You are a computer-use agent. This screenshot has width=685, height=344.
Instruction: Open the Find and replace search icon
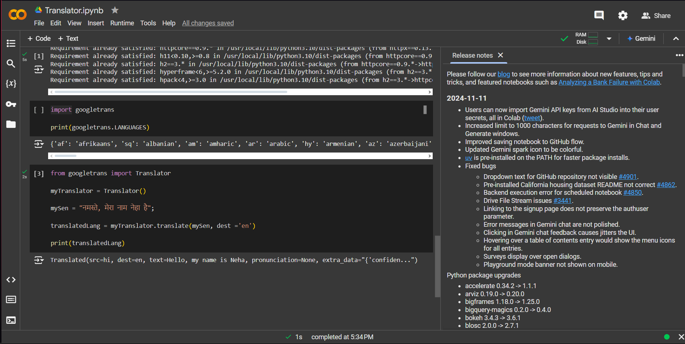pos(11,64)
